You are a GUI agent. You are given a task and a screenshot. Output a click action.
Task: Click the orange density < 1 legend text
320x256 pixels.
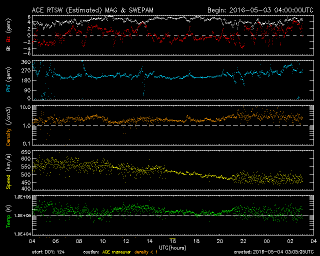pos(146,252)
